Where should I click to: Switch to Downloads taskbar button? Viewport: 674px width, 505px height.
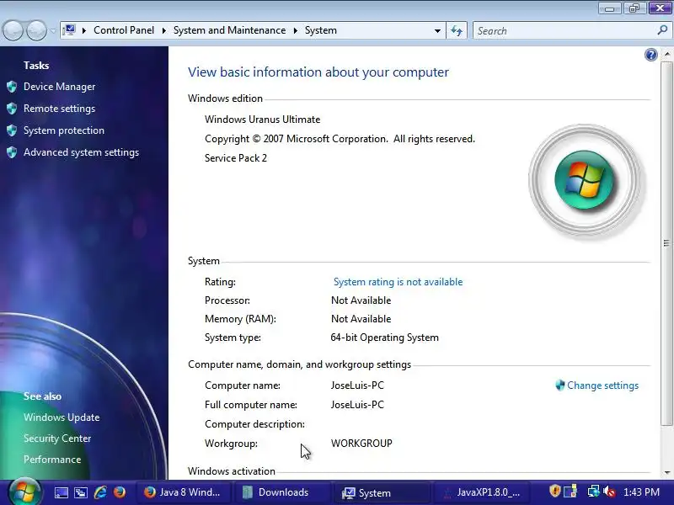point(281,492)
